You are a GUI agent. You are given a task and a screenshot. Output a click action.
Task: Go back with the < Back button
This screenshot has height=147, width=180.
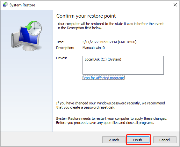114,140
